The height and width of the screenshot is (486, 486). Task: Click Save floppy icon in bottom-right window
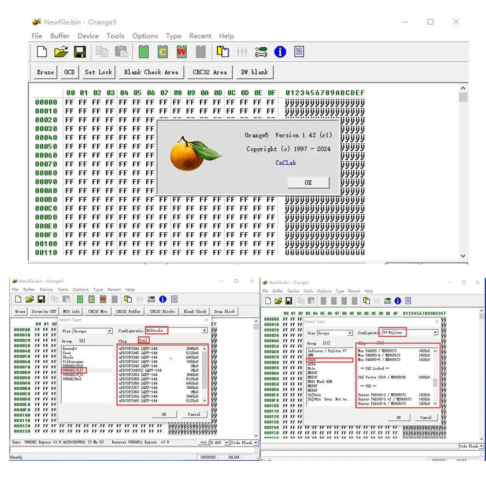[289, 301]
